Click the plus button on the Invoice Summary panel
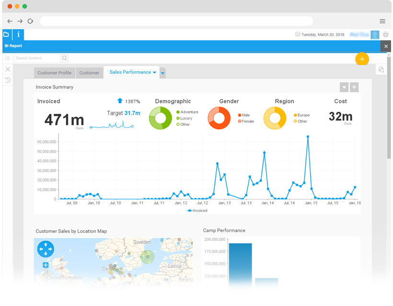This screenshot has width=393, height=306. click(x=354, y=87)
